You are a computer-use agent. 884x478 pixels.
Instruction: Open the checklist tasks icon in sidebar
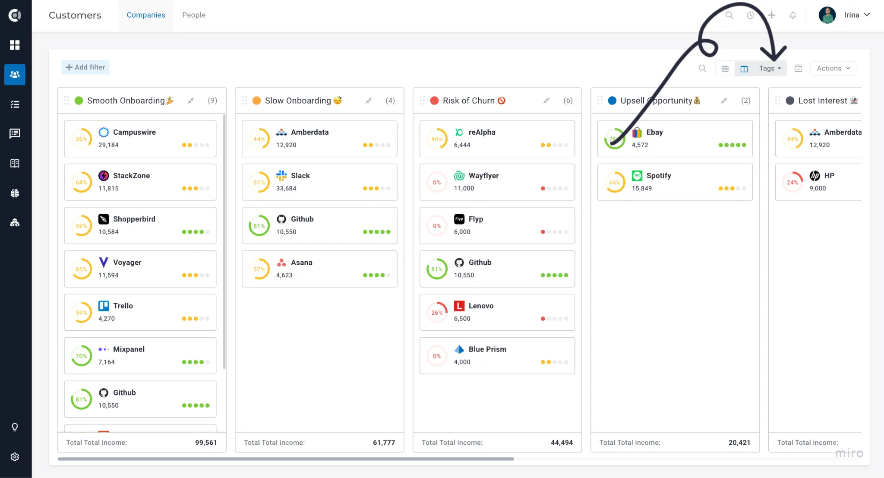[x=15, y=104]
